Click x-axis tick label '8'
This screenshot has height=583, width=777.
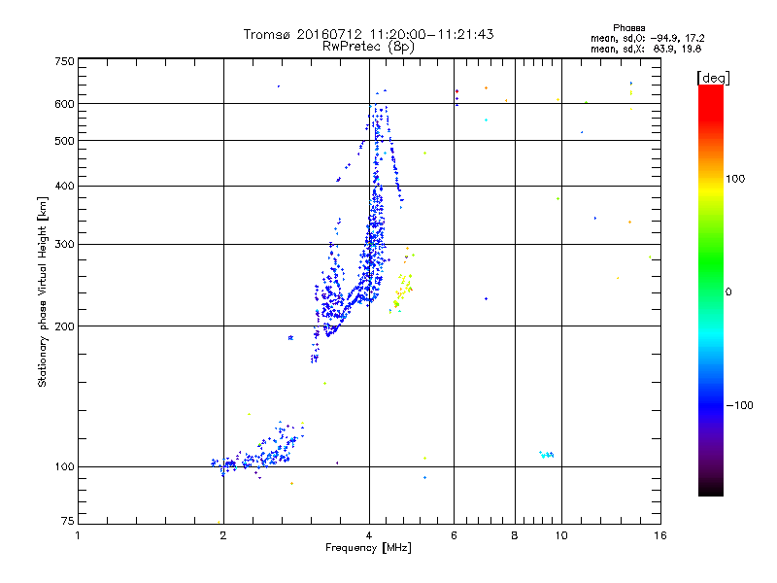pyautogui.click(x=515, y=535)
